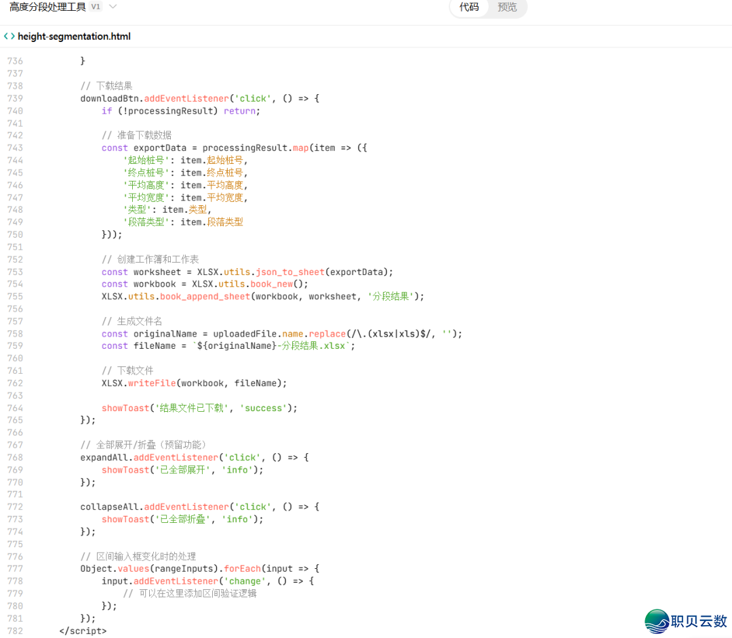The image size is (732, 638).
Task: Click line number 782
Action: (15, 631)
